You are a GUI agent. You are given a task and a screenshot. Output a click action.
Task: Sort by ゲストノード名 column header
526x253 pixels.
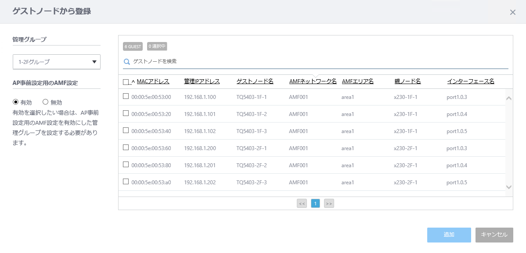[255, 81]
